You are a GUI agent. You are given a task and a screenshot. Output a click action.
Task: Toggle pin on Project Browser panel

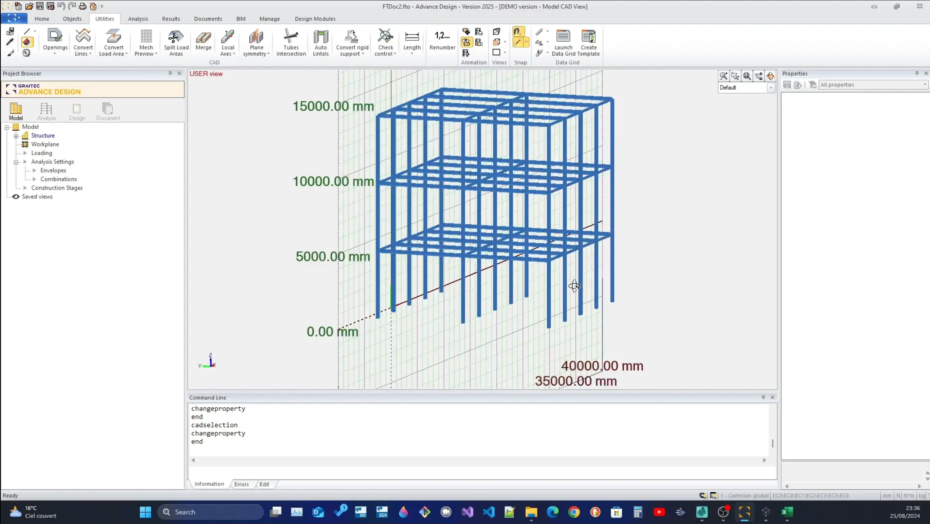[x=170, y=73]
